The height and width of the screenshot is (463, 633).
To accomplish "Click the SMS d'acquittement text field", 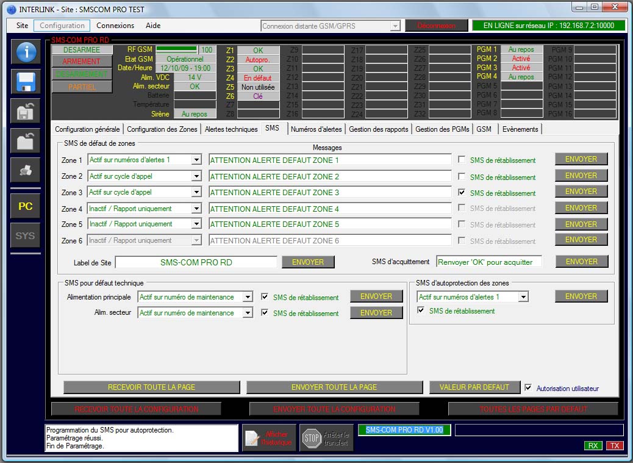I will [489, 262].
